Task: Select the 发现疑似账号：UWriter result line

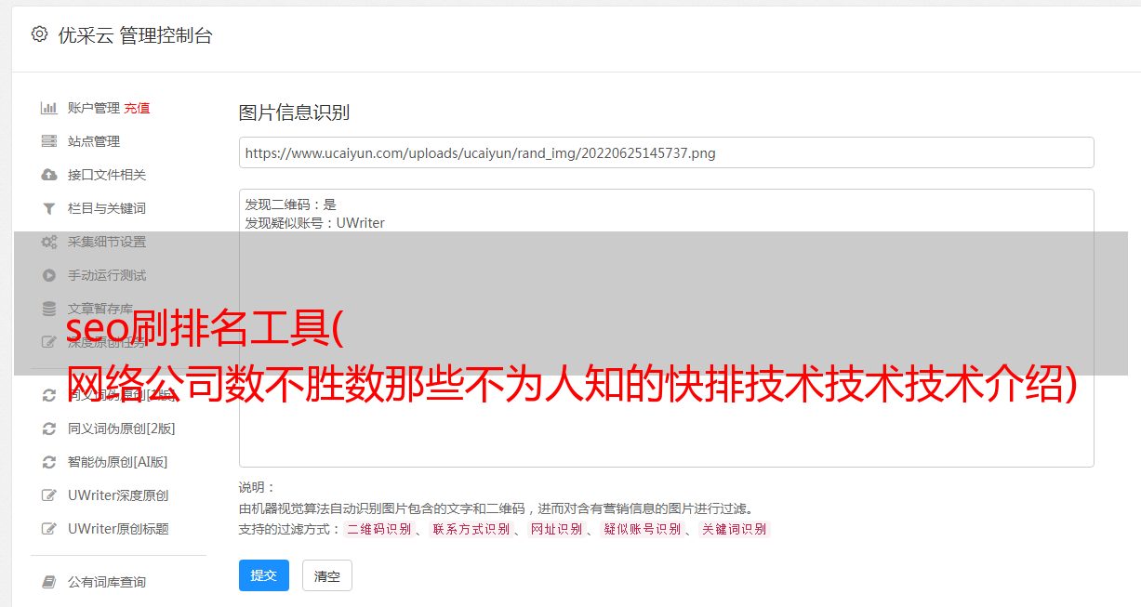Action: coord(315,223)
